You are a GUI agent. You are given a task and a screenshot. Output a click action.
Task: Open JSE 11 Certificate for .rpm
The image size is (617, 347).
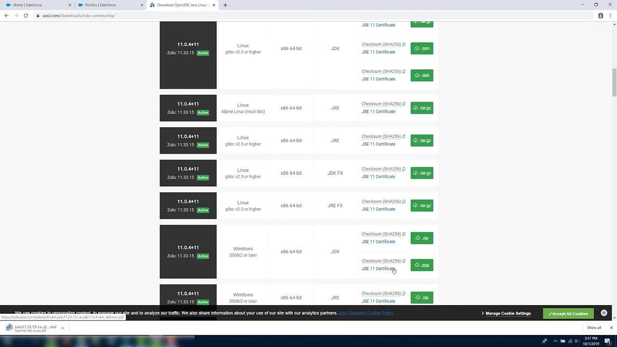(378, 52)
